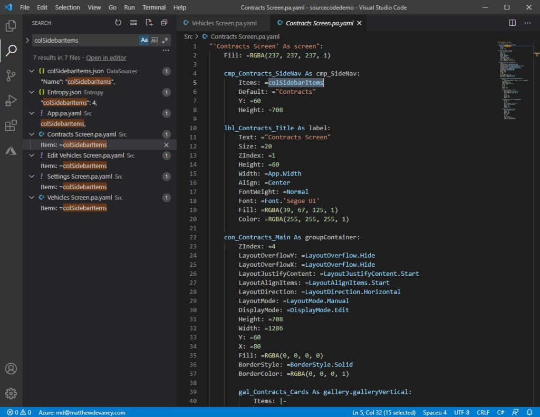The width and height of the screenshot is (540, 417).
Task: Collapse the App.pa.yaml result group
Action: pos(32,113)
